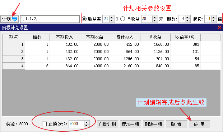Screen dimensions: 223x132
Task: Click the 止损 amount field showing 5000
Action: click(x=76, y=124)
